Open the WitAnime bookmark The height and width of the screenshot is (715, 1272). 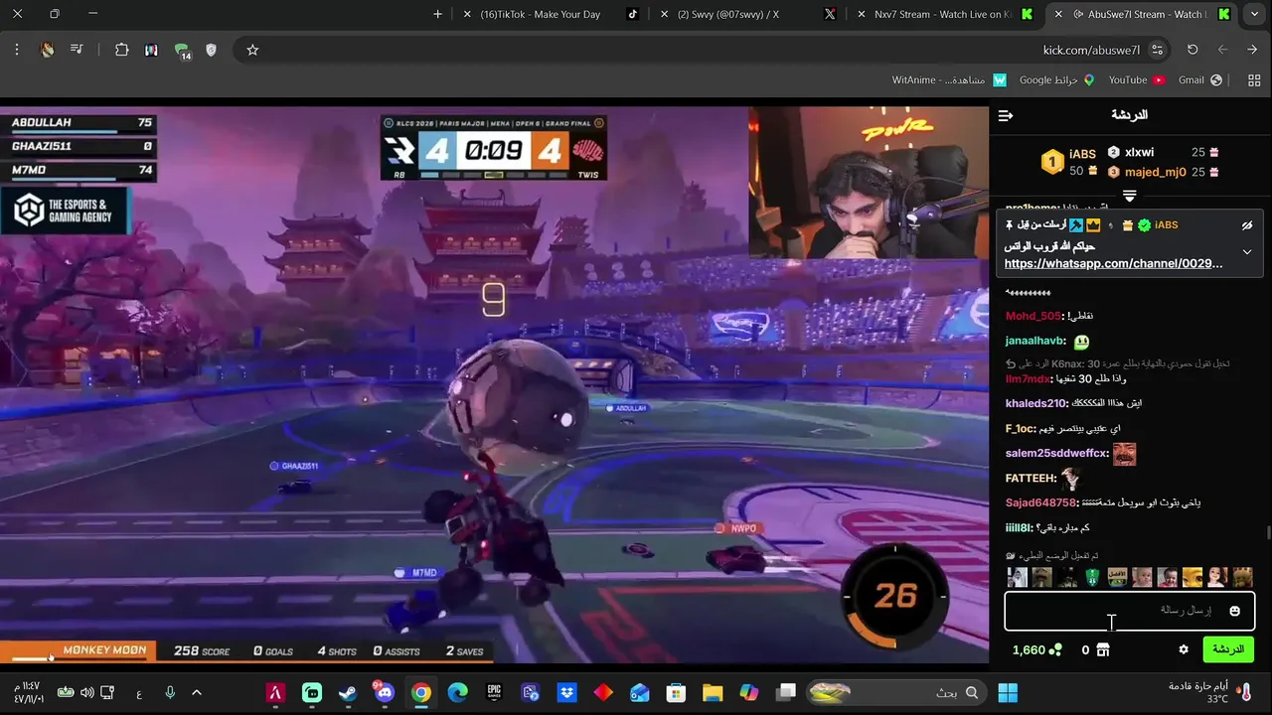pyautogui.click(x=949, y=79)
